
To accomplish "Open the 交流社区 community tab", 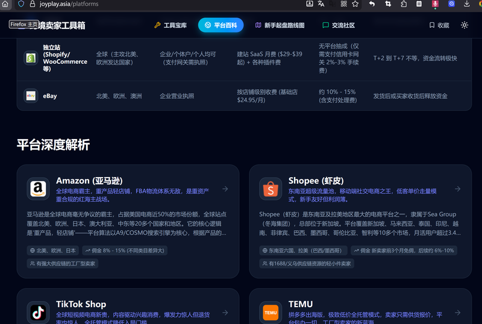I will (x=338, y=25).
